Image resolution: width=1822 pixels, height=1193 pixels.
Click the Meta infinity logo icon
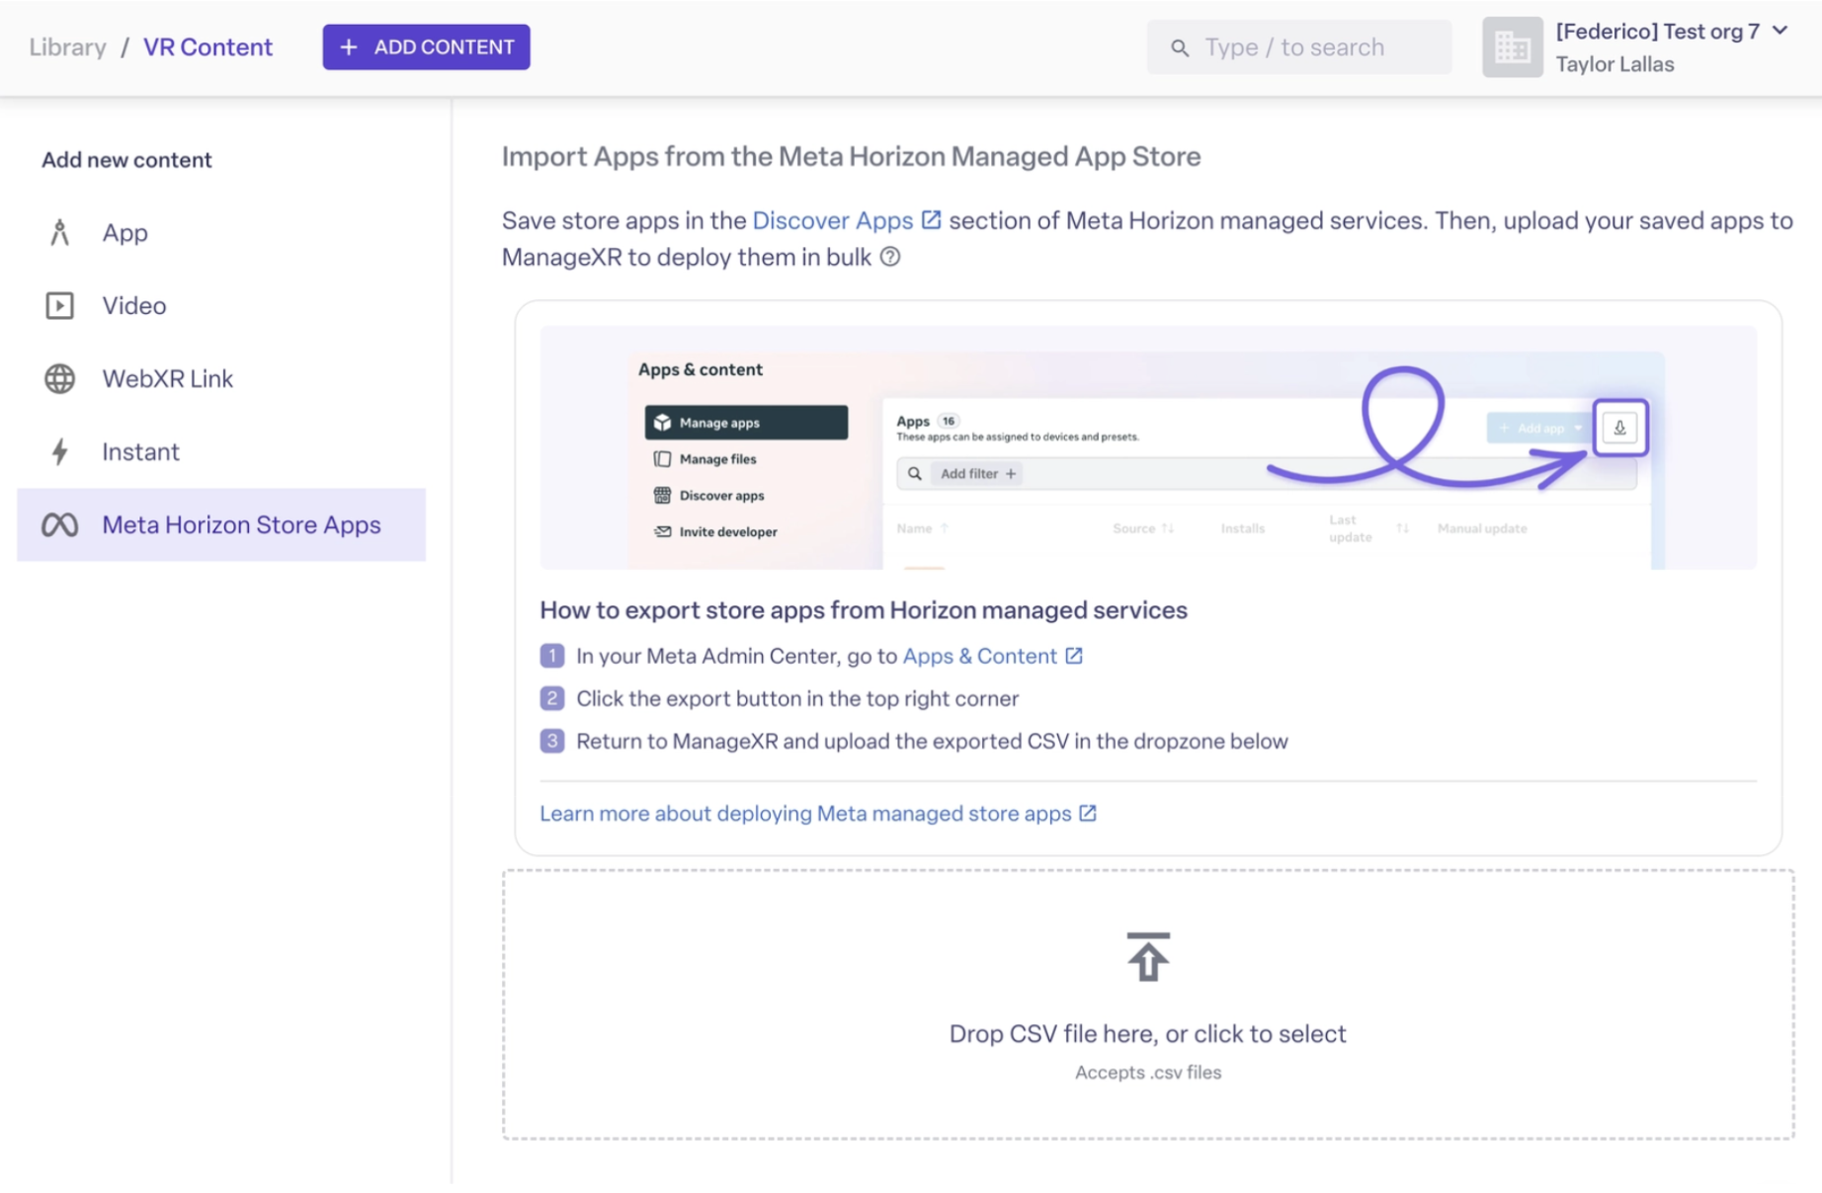tap(59, 524)
